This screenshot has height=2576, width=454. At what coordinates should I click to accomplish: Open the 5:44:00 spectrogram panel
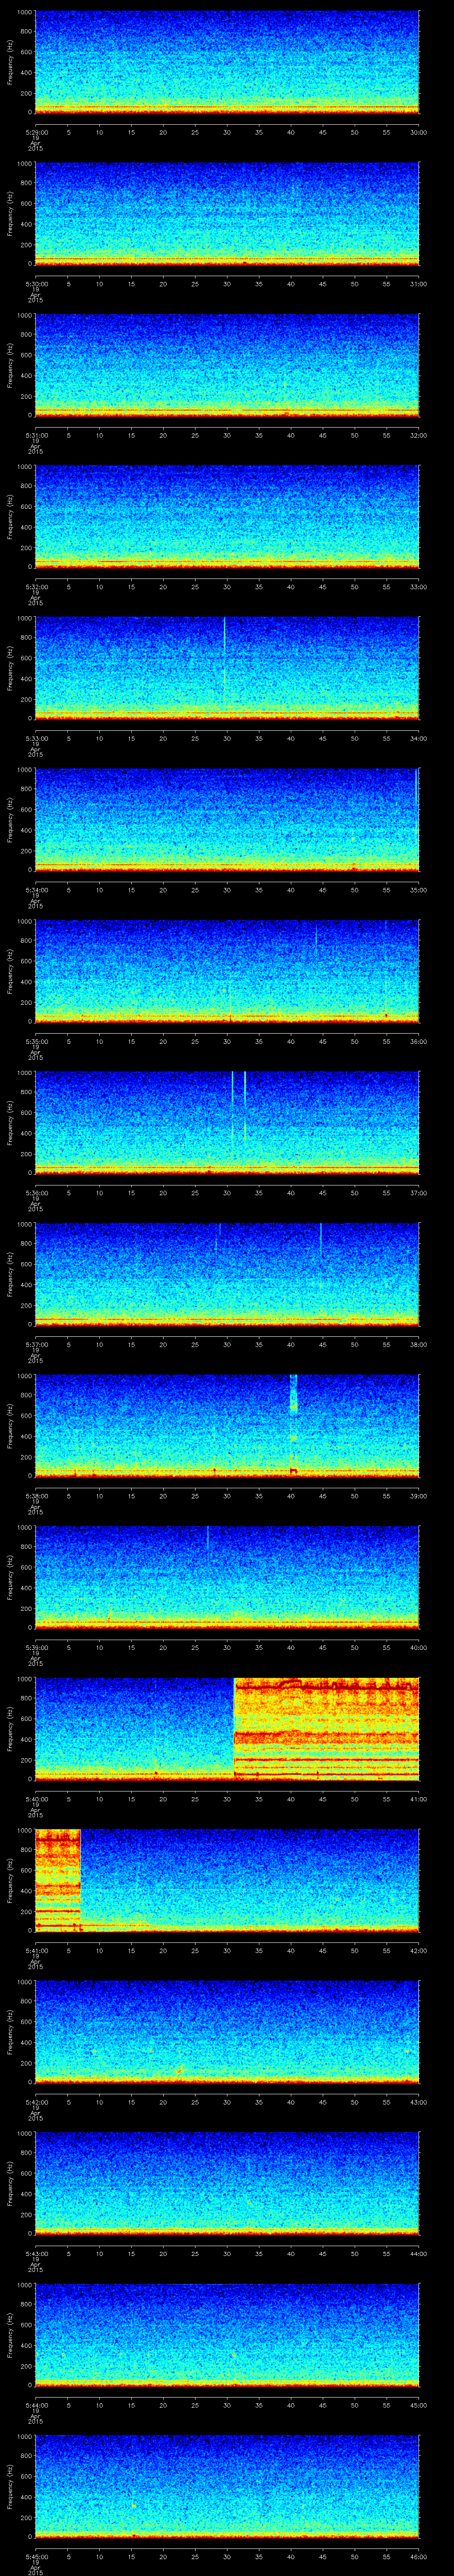point(227,2334)
